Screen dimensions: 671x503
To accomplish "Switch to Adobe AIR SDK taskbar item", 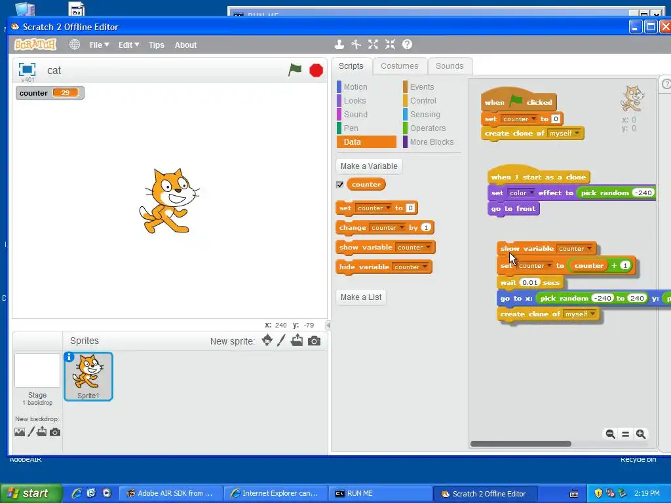I will (170, 493).
